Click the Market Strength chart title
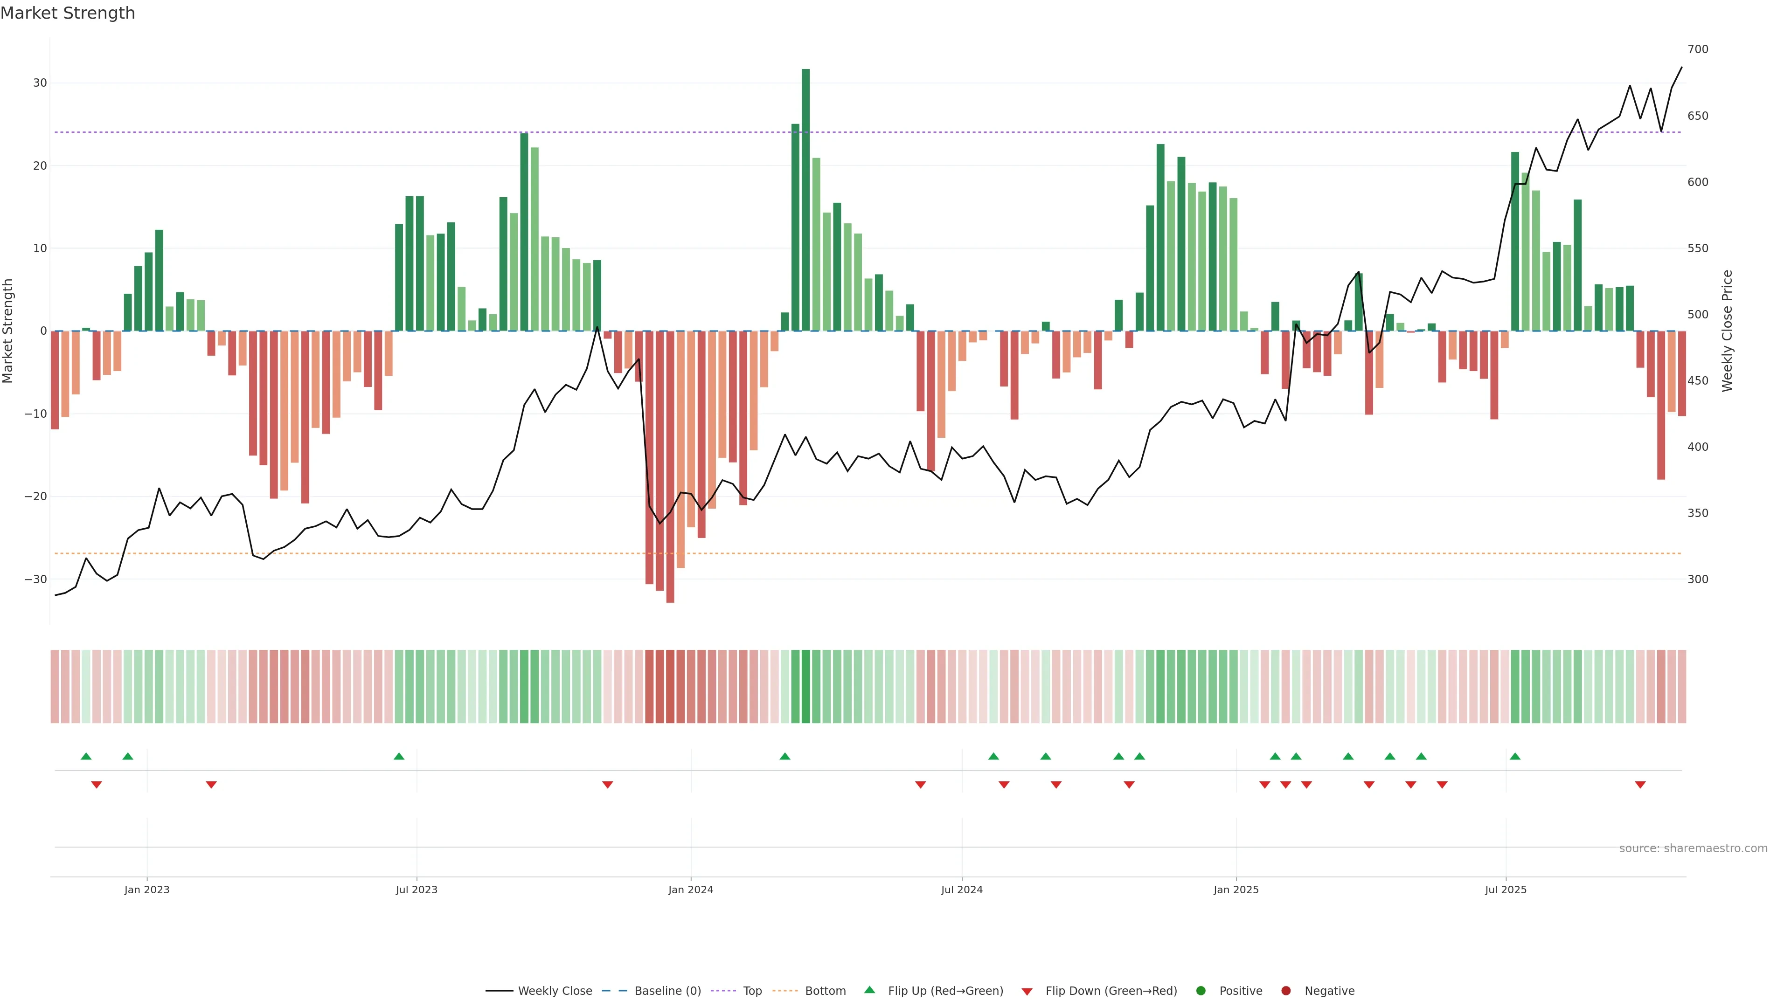 [68, 13]
